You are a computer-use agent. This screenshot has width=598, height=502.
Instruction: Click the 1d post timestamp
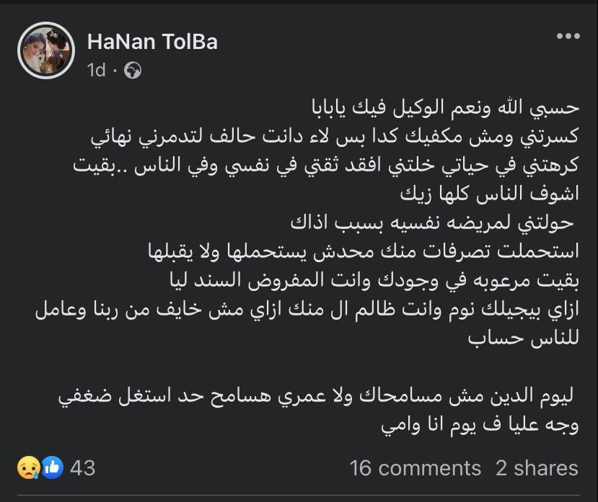(x=96, y=70)
